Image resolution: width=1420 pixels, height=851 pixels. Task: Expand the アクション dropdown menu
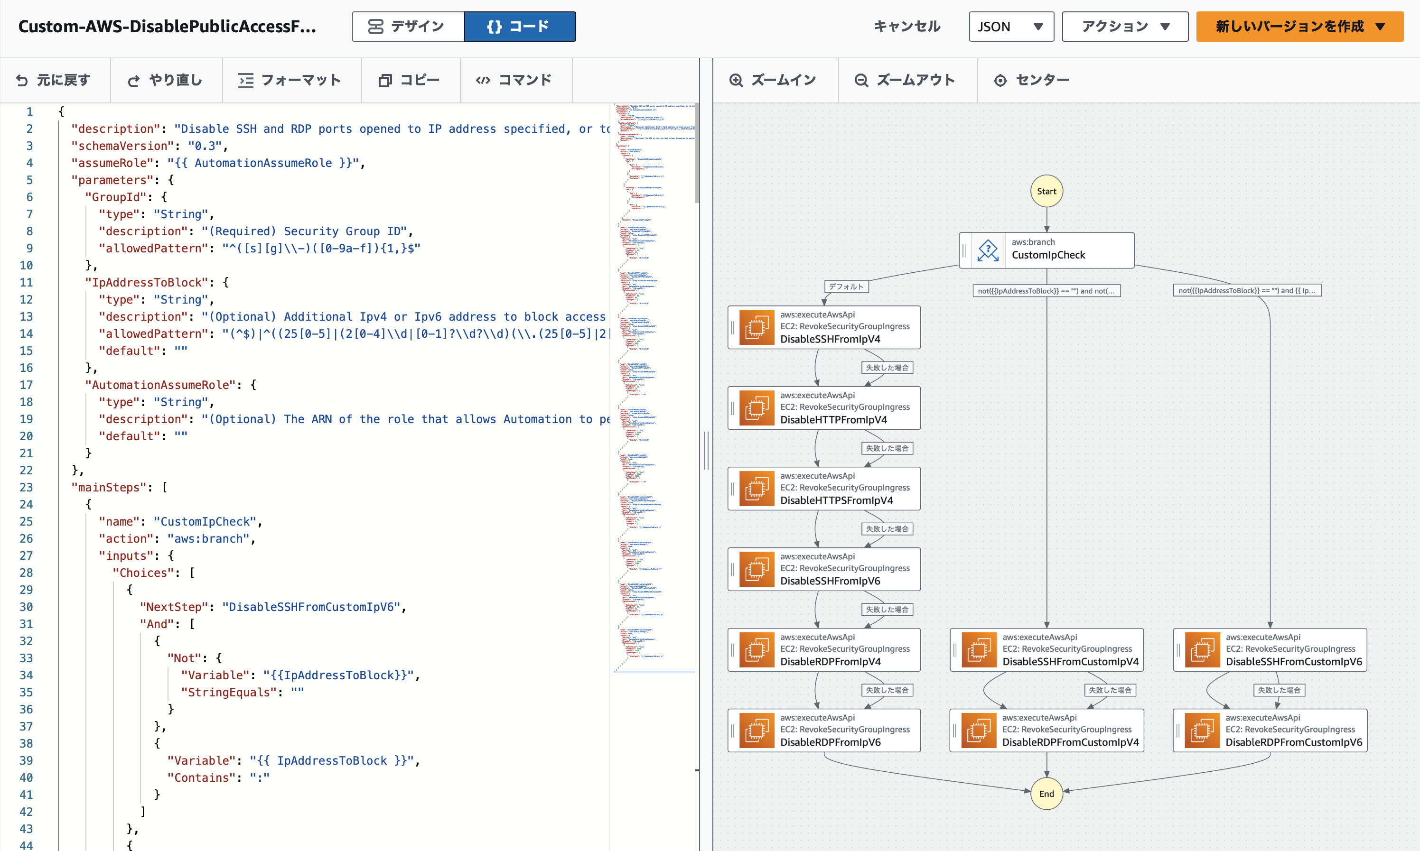pyautogui.click(x=1124, y=27)
